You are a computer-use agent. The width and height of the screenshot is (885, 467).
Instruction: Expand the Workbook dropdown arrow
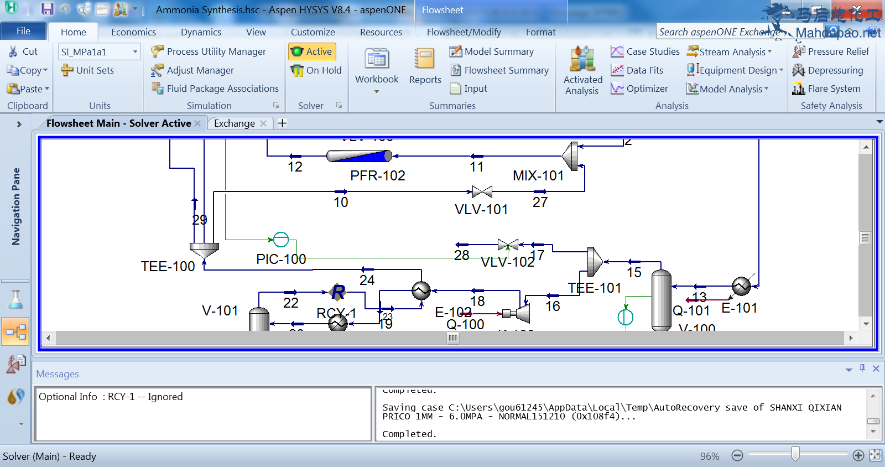pos(377,92)
